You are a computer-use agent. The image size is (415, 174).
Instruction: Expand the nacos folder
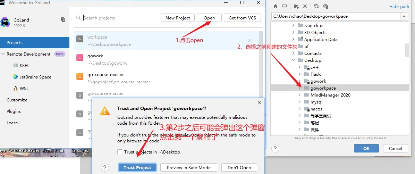pyautogui.click(x=299, y=109)
